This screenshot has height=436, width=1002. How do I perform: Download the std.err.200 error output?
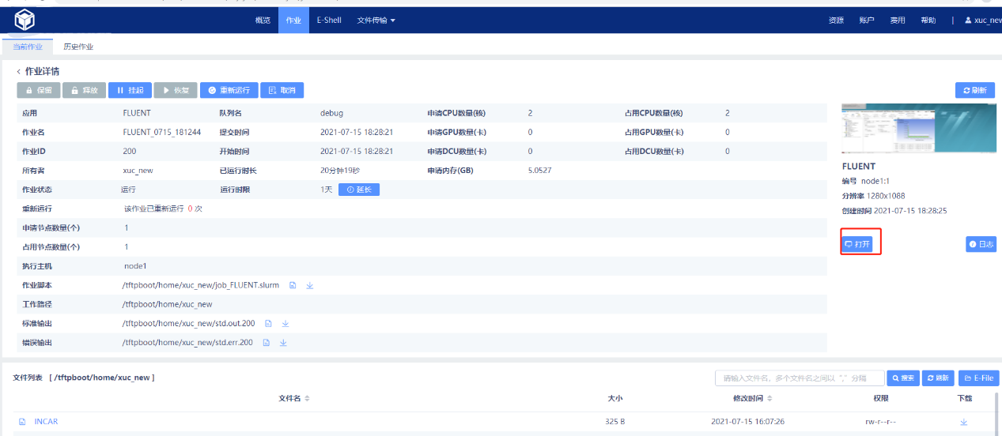click(x=283, y=343)
